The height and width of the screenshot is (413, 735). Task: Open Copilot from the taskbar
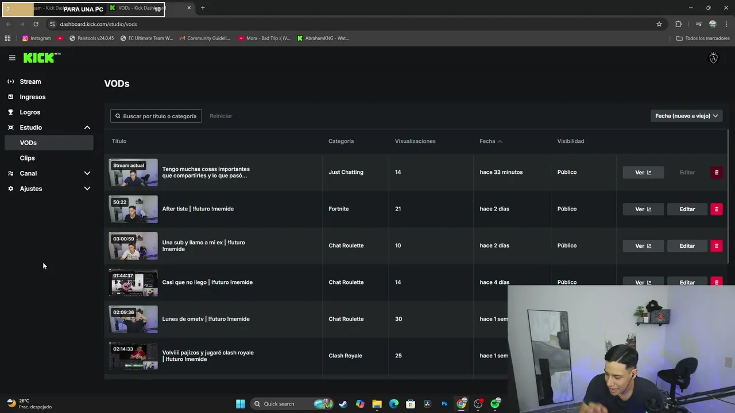[360, 404]
